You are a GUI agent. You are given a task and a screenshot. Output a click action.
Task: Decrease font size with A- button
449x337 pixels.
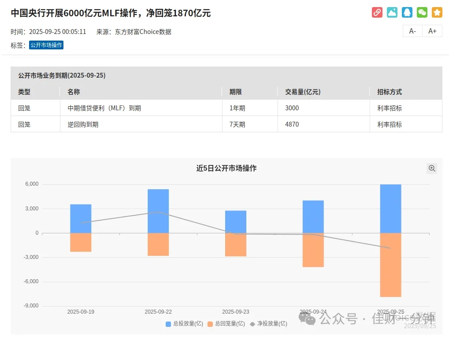point(412,31)
